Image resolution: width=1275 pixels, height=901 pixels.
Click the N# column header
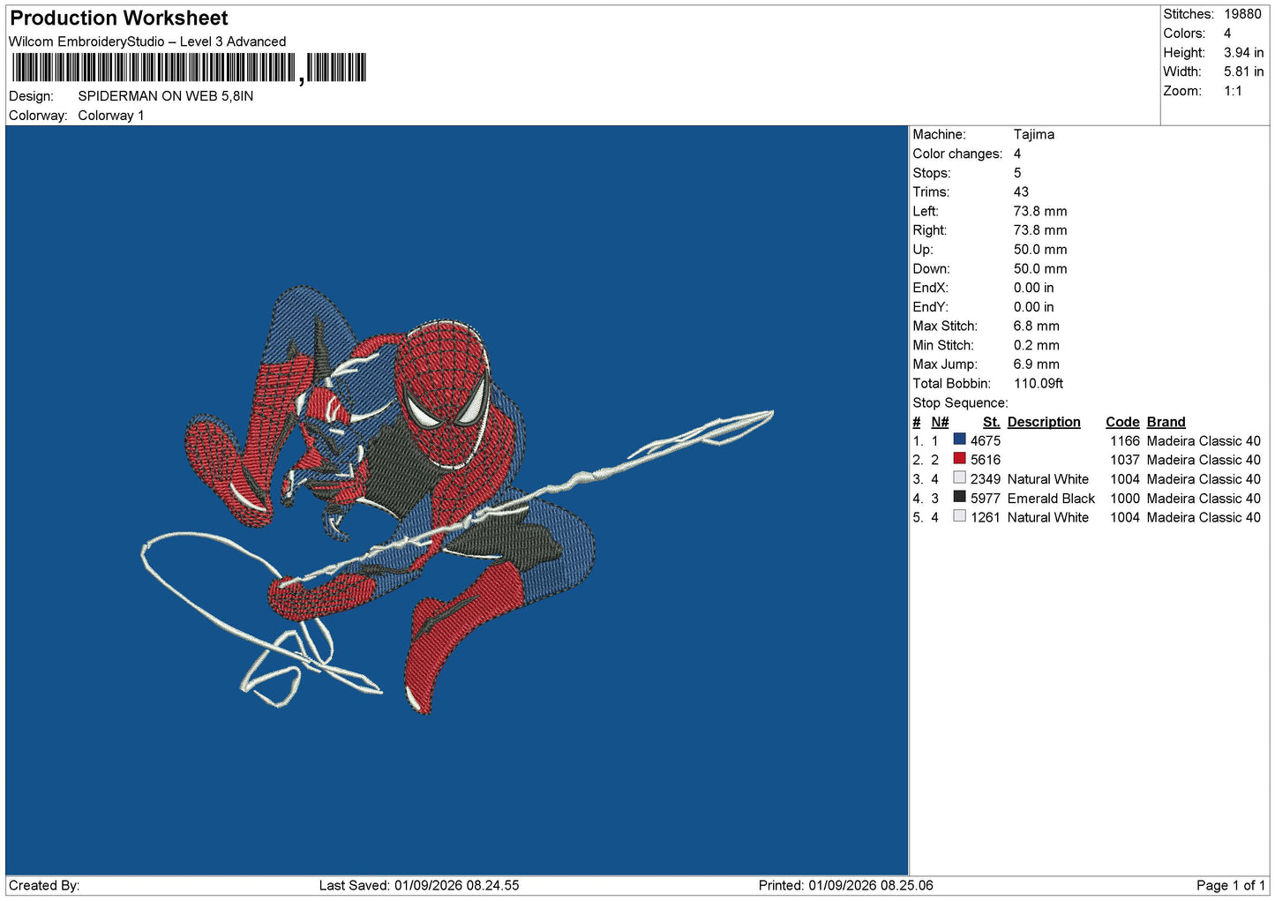(x=940, y=422)
